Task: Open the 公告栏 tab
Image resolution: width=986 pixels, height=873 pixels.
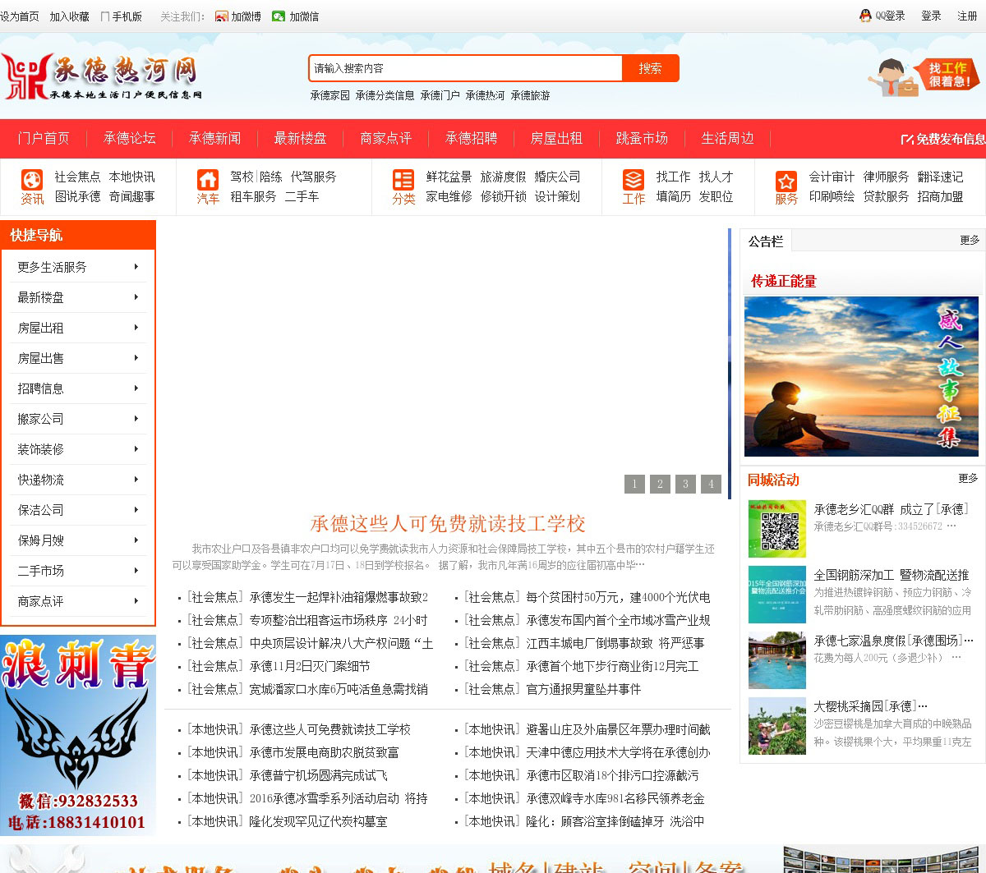Action: point(766,241)
